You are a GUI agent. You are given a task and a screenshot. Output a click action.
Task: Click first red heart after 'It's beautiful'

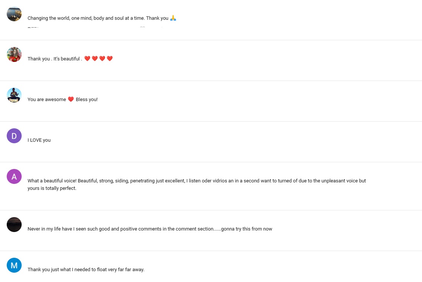[x=87, y=59]
